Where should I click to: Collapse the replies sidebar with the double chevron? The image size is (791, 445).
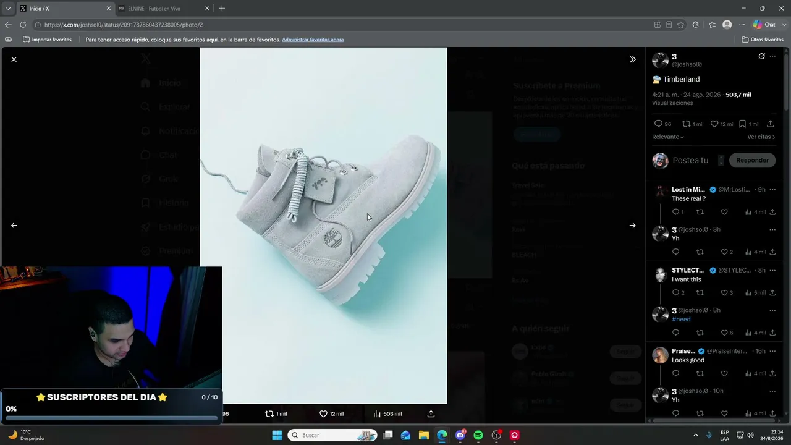[632, 59]
